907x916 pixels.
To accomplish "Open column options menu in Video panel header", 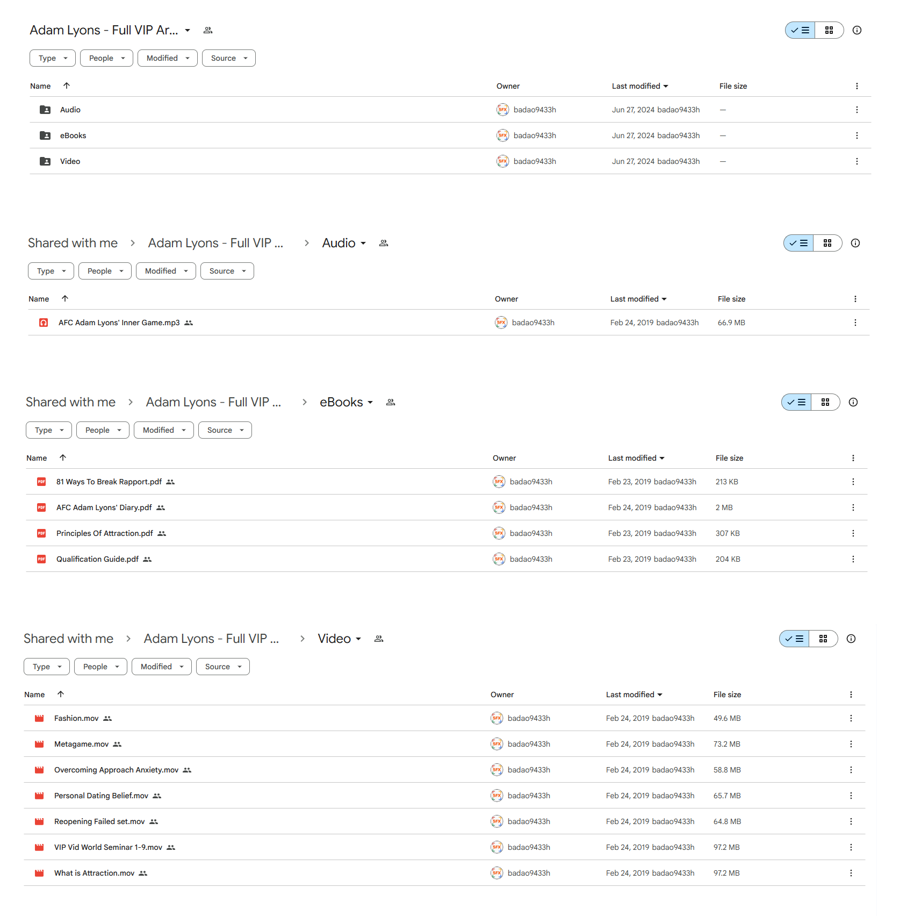I will pos(851,695).
